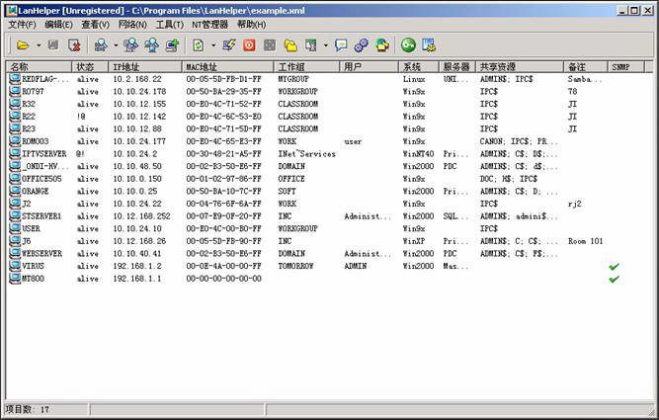Click the TOMORROW workgroup cell
The image size is (659, 420).
295,266
